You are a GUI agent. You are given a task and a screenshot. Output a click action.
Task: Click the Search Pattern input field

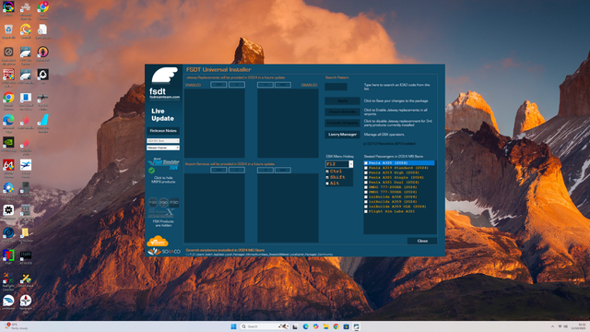[x=336, y=87]
